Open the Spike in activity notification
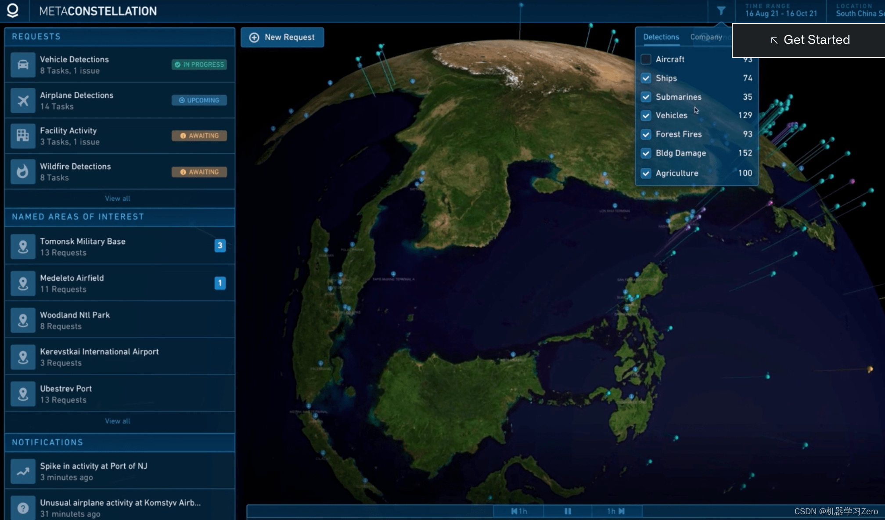The height and width of the screenshot is (520, 885). pyautogui.click(x=120, y=471)
